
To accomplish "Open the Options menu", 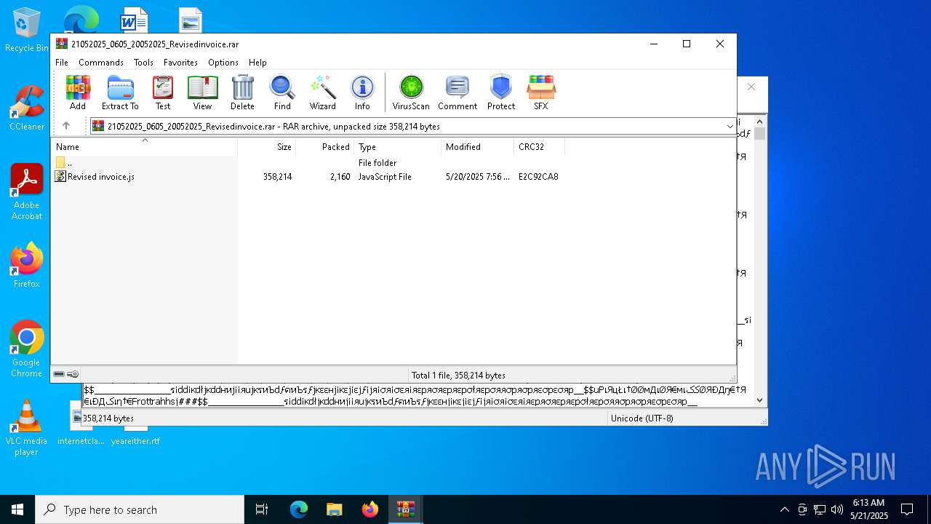I will click(223, 63).
